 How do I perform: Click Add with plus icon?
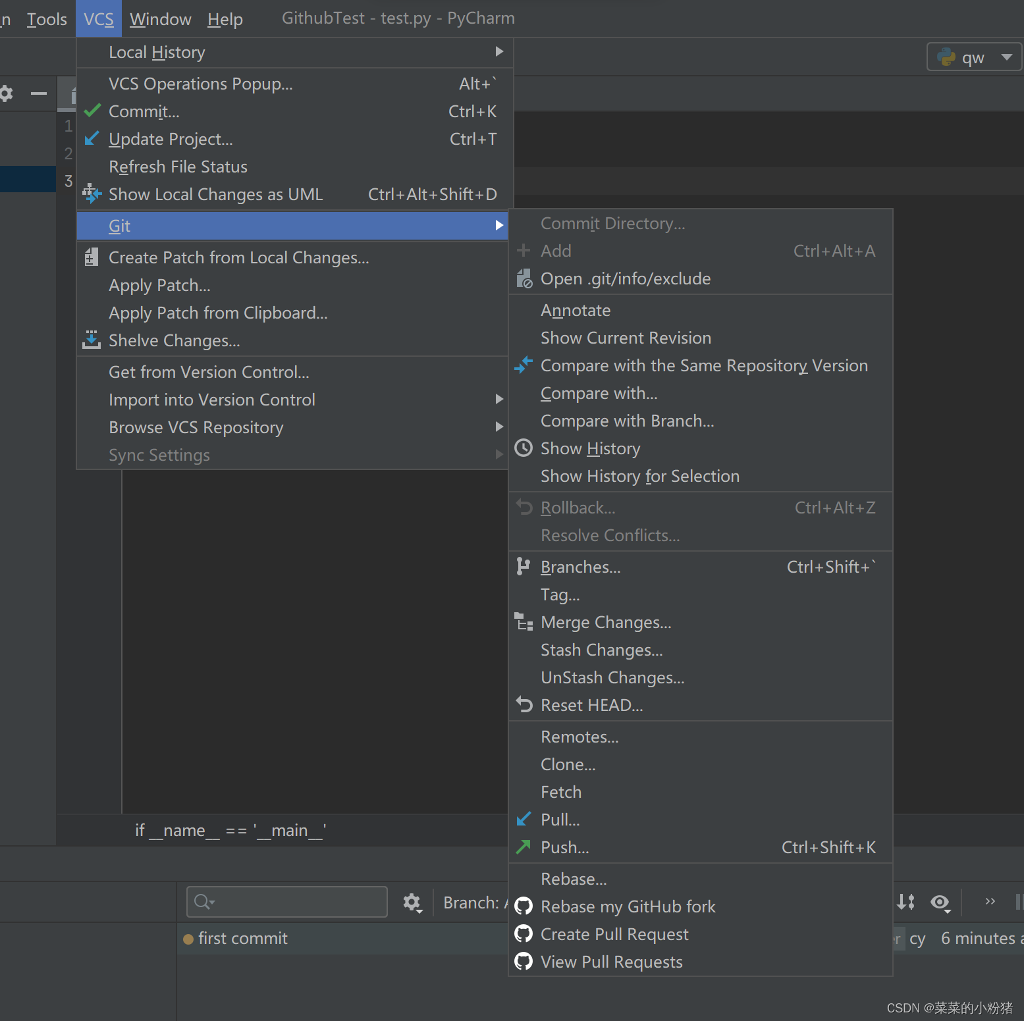click(x=701, y=251)
